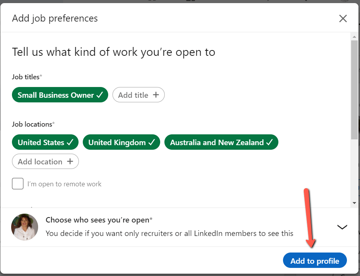
Task: Expand the visibility chevron dropdown
Action: [x=342, y=227]
